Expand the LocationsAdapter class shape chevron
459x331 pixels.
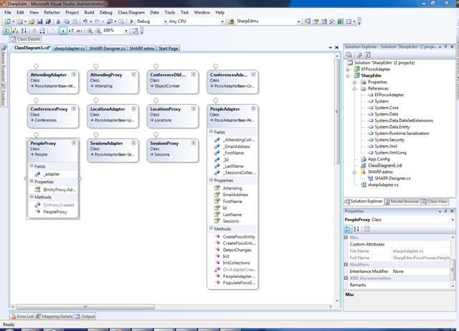tap(133, 108)
